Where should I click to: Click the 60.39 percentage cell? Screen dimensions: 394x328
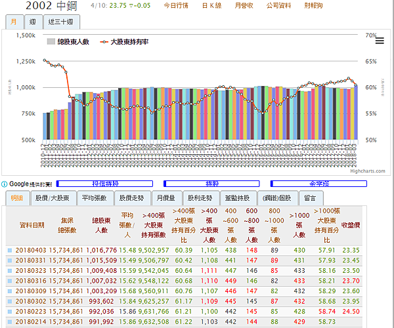pyautogui.click(x=184, y=250)
